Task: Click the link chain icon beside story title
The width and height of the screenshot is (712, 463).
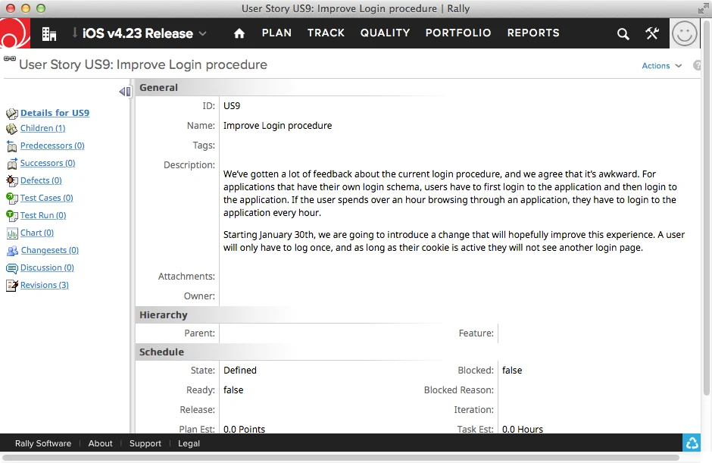Action: 10,58
